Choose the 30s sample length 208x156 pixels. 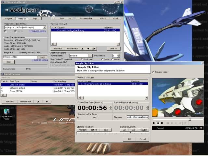coord(124,130)
